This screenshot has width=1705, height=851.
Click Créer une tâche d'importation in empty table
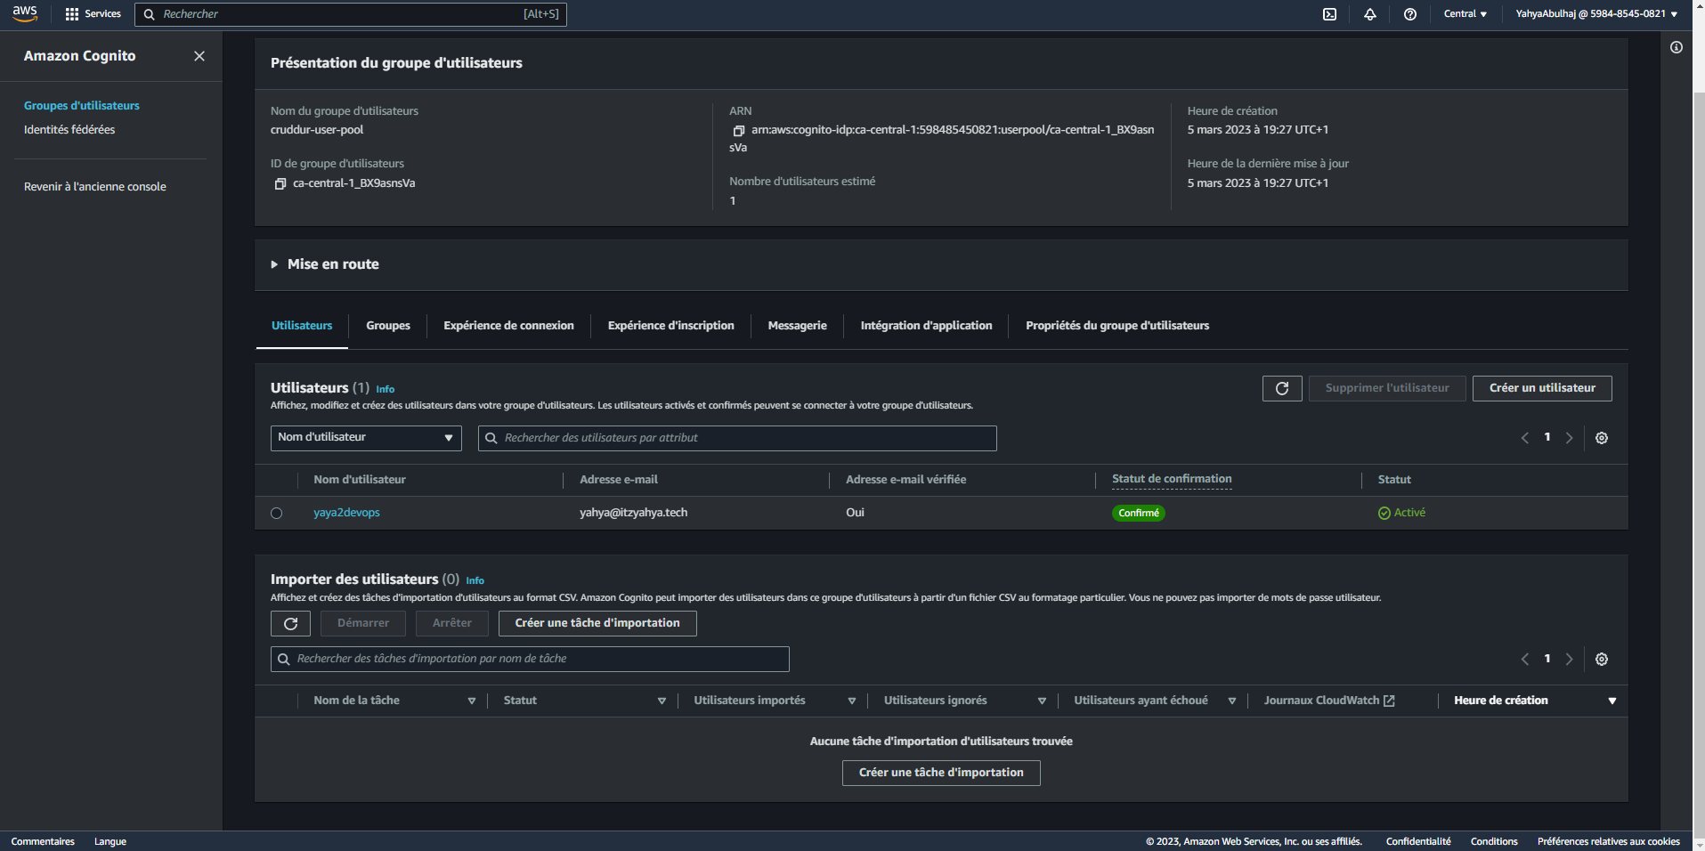pos(941,773)
